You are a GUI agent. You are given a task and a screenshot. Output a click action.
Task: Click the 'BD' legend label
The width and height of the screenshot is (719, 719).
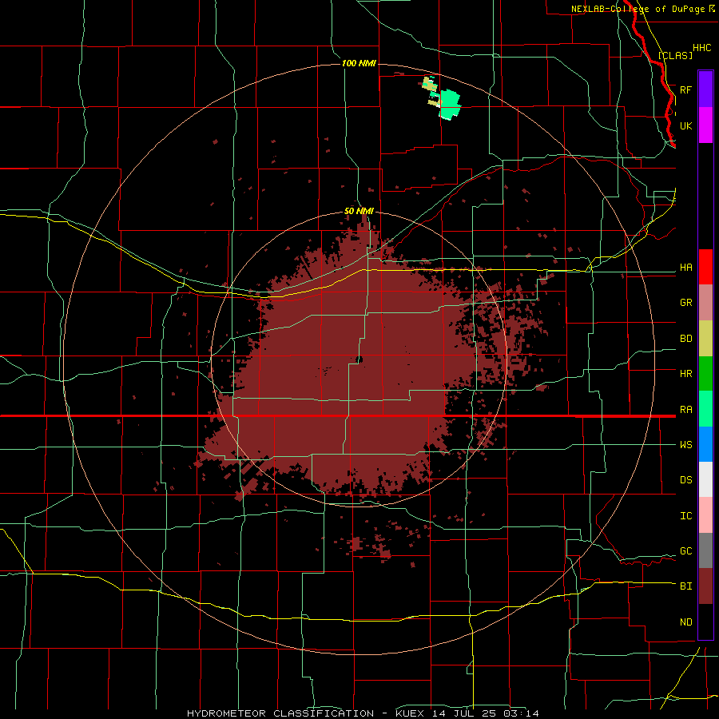pos(686,339)
